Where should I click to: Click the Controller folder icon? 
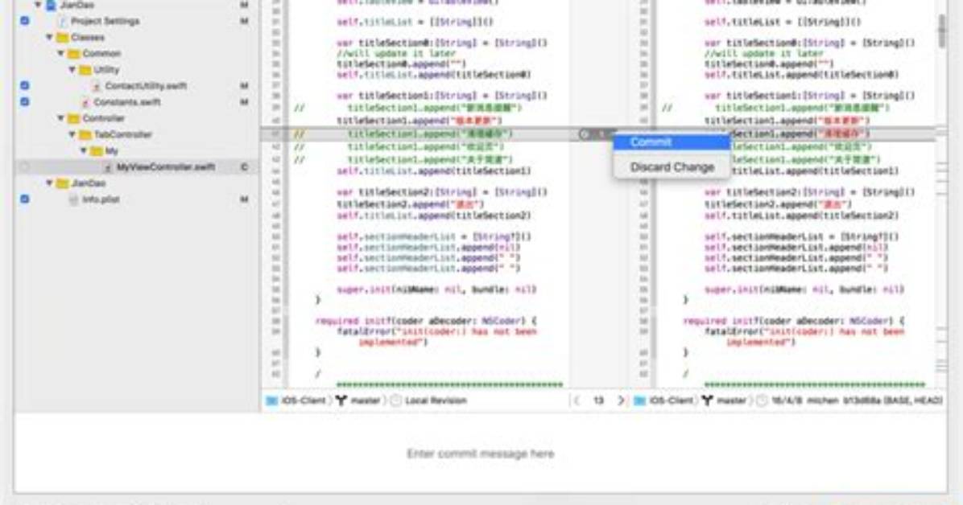point(74,118)
